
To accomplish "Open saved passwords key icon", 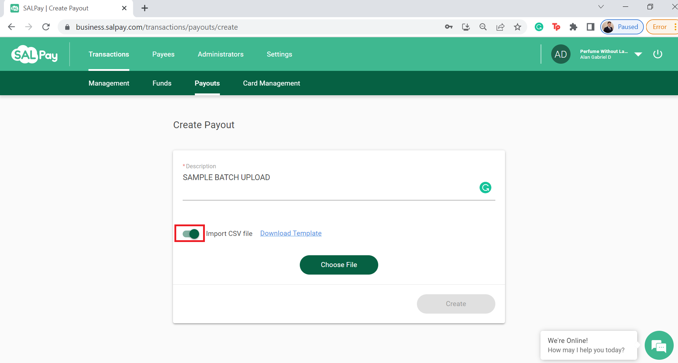I will pyautogui.click(x=449, y=27).
